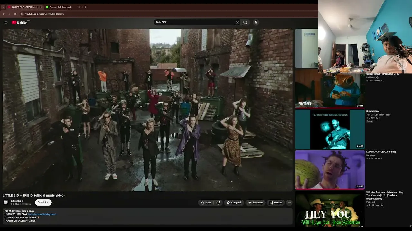The image size is (412, 231).
Task: Subscribe to Little Big with Suscribirse
Action: [43, 202]
